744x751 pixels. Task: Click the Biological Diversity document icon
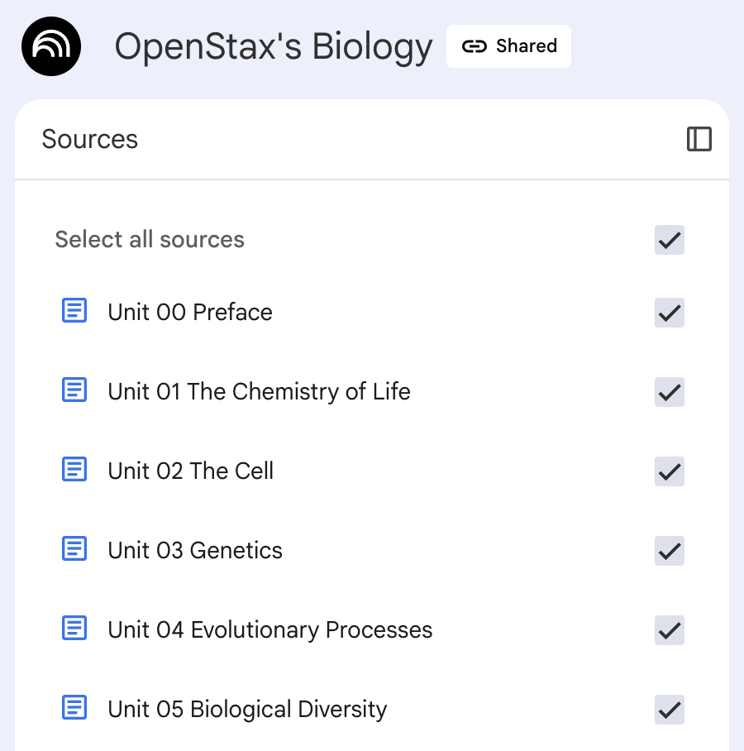pyautogui.click(x=74, y=708)
